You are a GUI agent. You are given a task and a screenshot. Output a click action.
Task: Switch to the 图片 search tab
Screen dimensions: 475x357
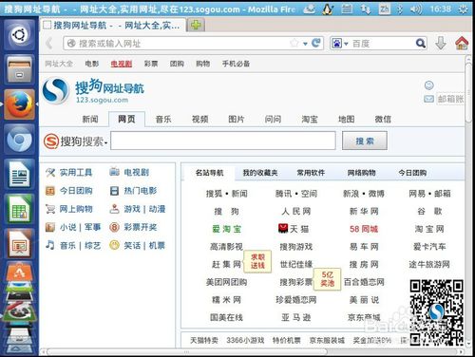237,119
